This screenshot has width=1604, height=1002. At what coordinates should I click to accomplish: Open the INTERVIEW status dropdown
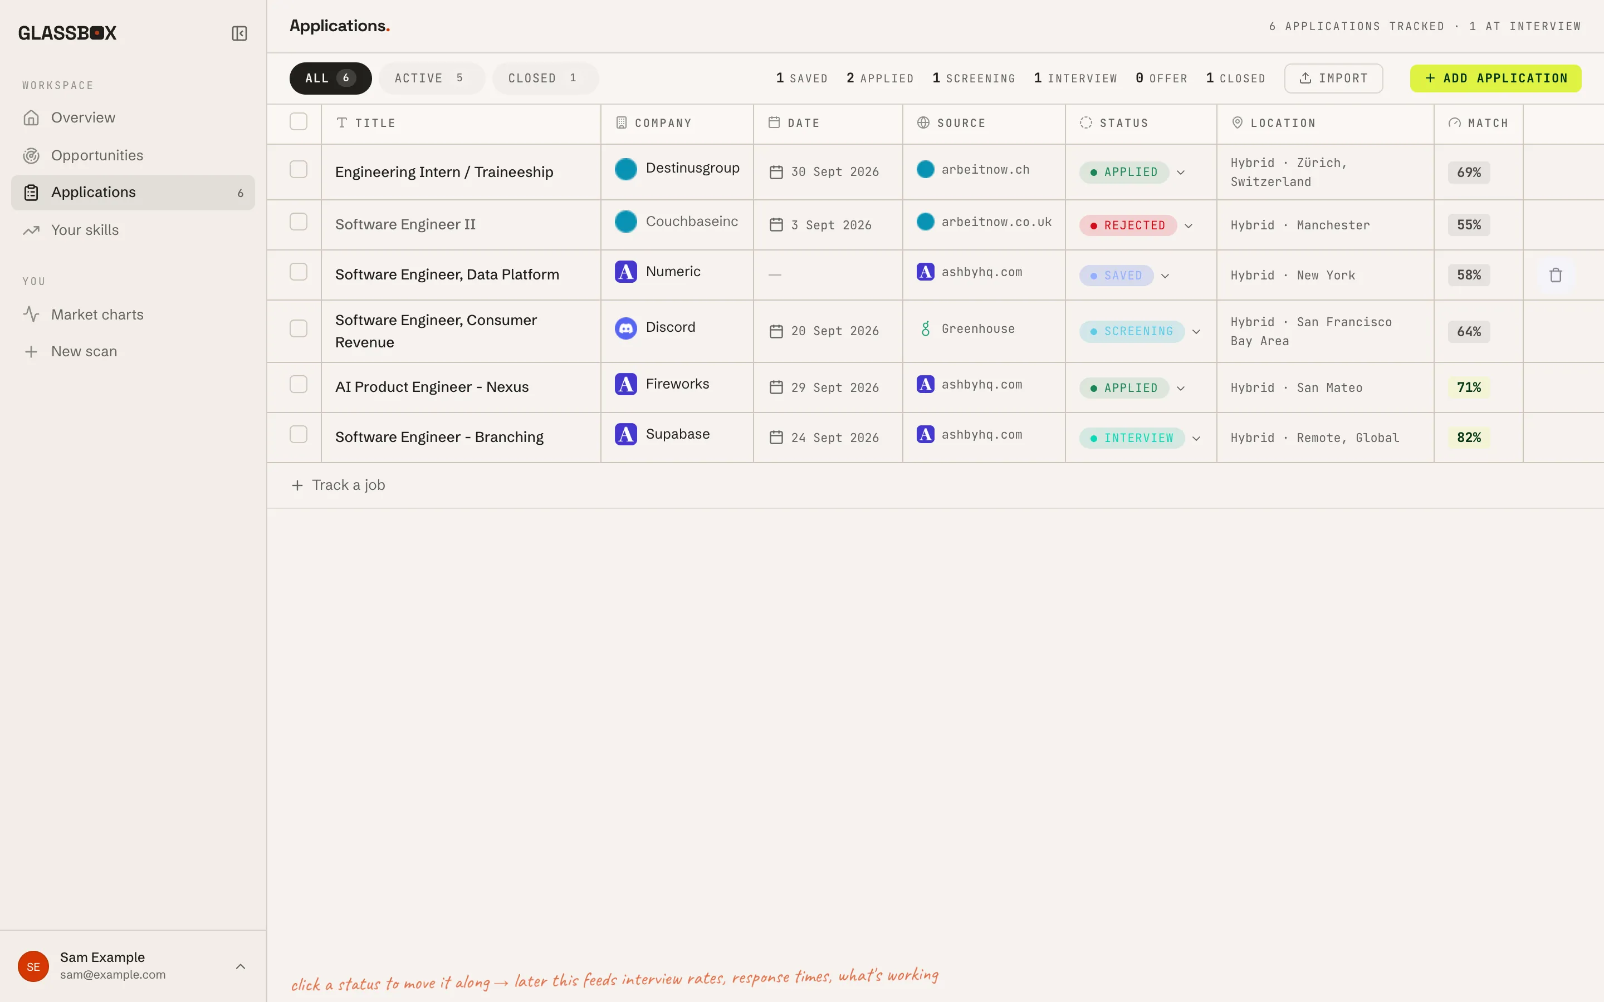click(1140, 438)
